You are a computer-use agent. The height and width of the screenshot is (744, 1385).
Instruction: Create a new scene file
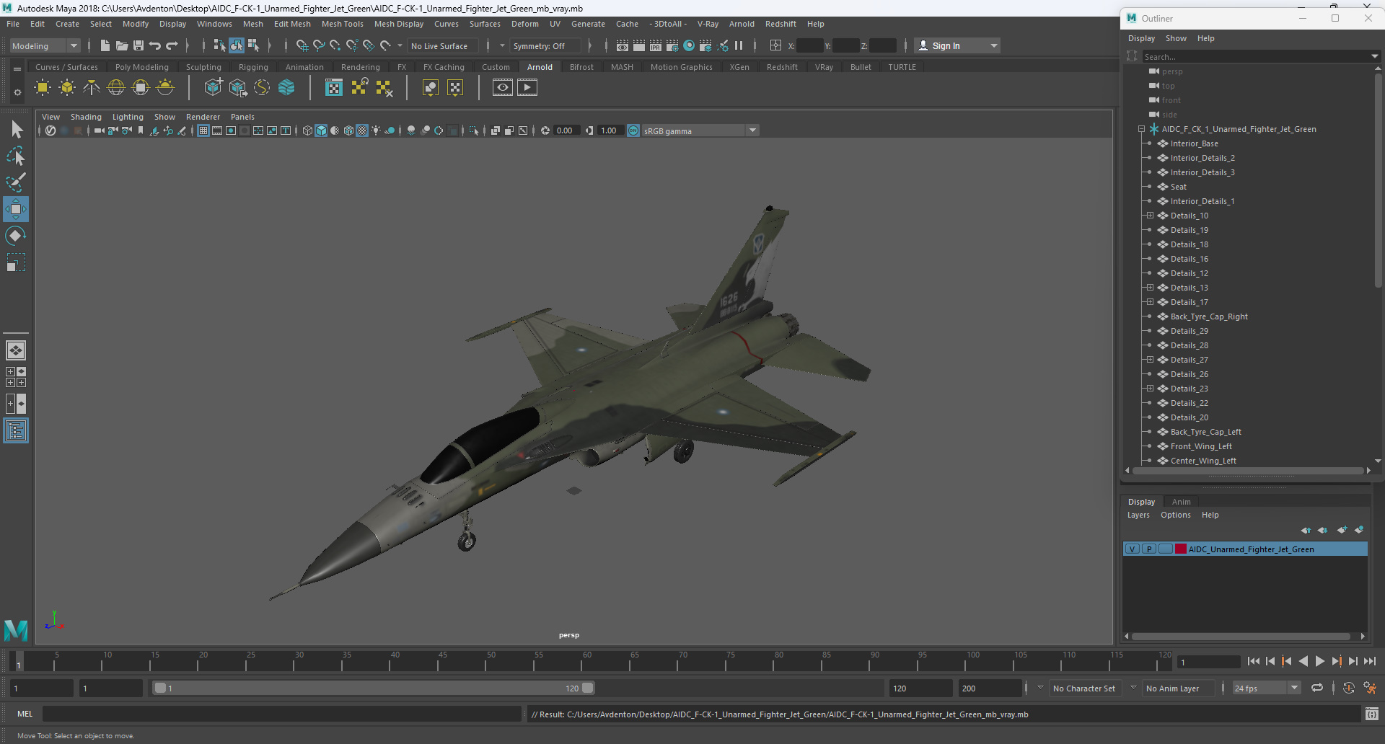point(105,45)
